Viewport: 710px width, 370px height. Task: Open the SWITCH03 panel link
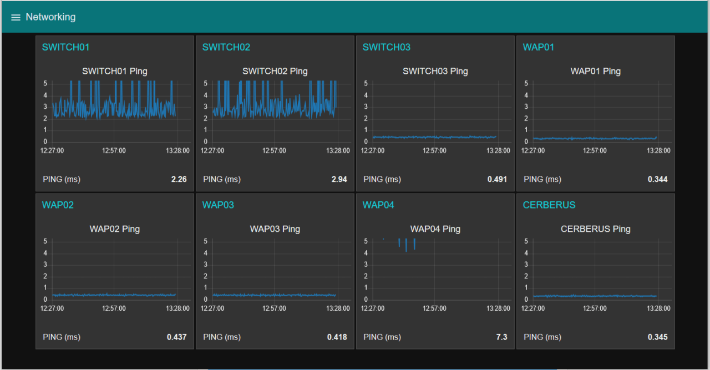[x=386, y=47]
